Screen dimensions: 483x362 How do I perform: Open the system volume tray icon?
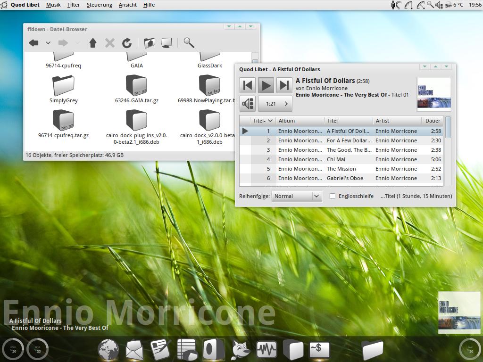(439, 5)
